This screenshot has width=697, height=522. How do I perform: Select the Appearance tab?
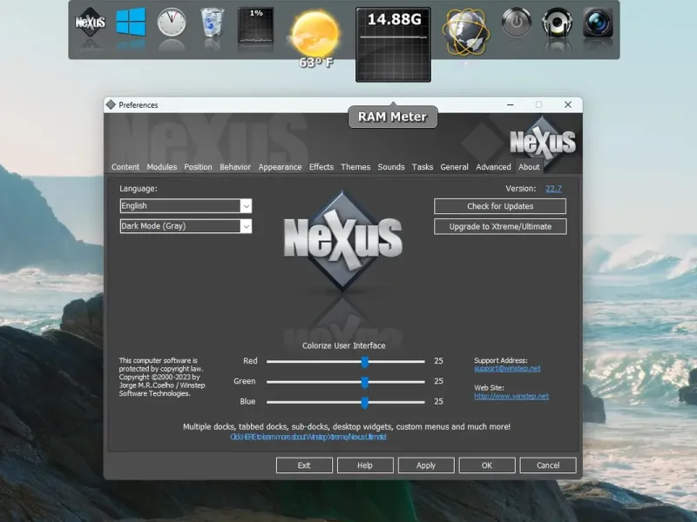(280, 167)
